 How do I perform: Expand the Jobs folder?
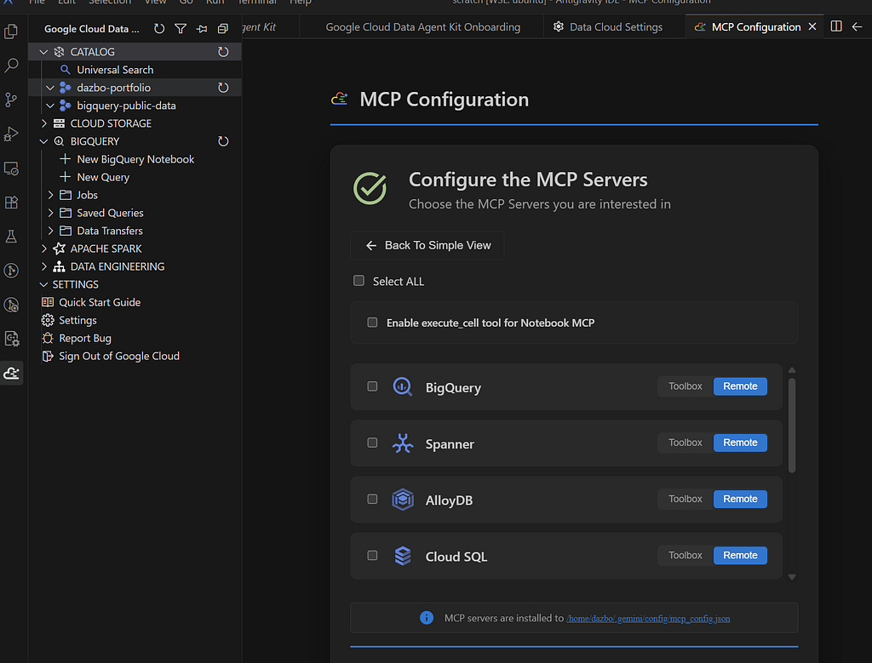tap(50, 195)
